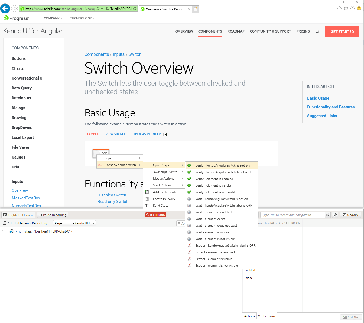Click the Inputs breadcrumb link
The width and height of the screenshot is (364, 323).
pyautogui.click(x=119, y=54)
